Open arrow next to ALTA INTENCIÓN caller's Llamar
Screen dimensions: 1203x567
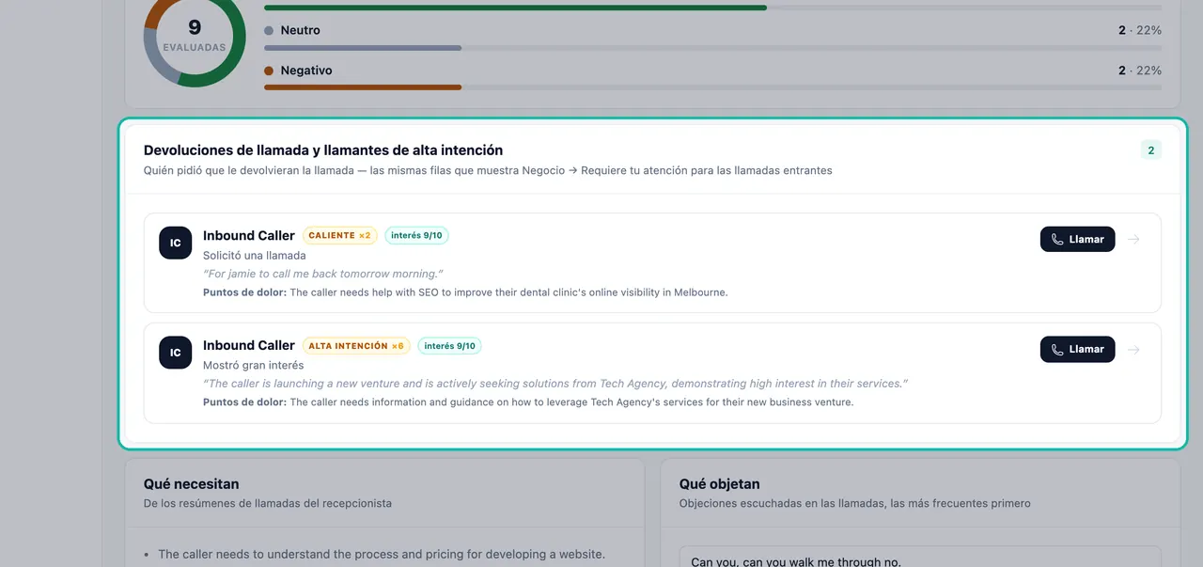click(1133, 349)
